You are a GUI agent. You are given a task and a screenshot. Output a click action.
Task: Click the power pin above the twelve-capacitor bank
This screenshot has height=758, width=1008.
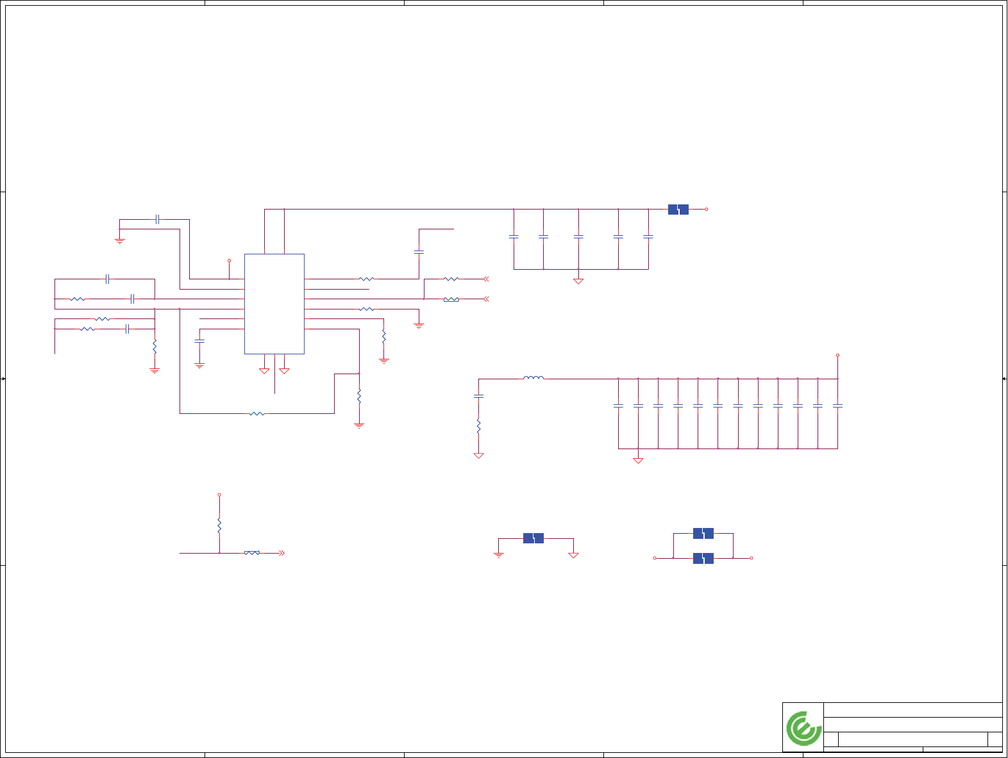tap(837, 355)
